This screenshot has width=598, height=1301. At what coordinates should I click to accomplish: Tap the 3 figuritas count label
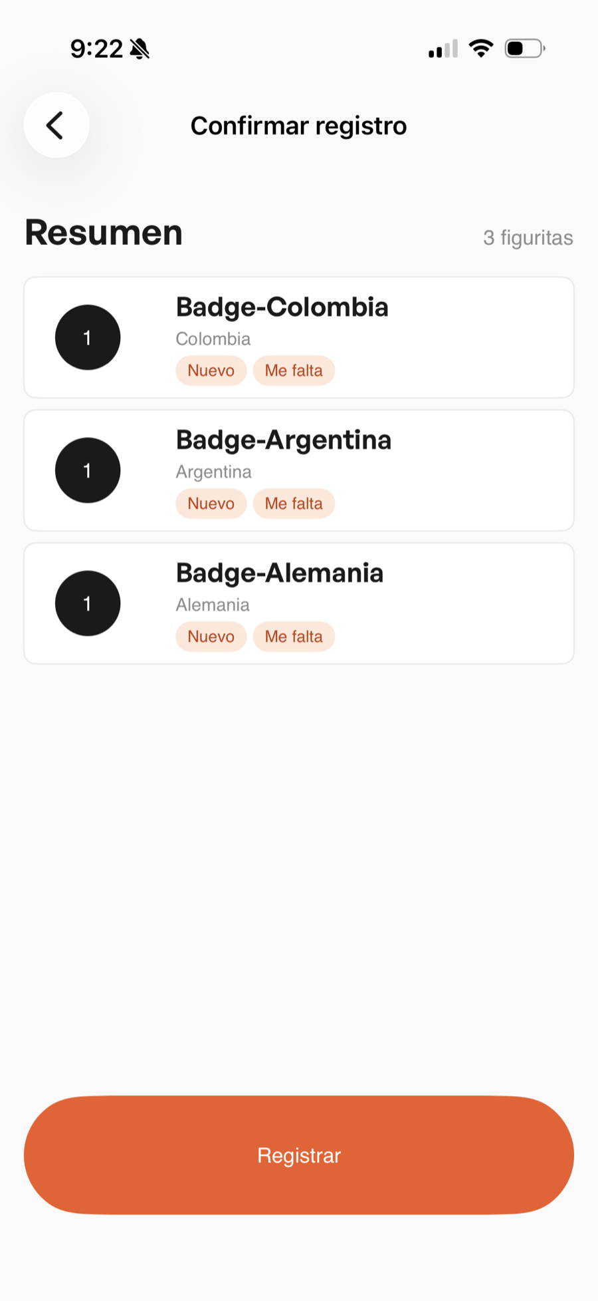(528, 237)
